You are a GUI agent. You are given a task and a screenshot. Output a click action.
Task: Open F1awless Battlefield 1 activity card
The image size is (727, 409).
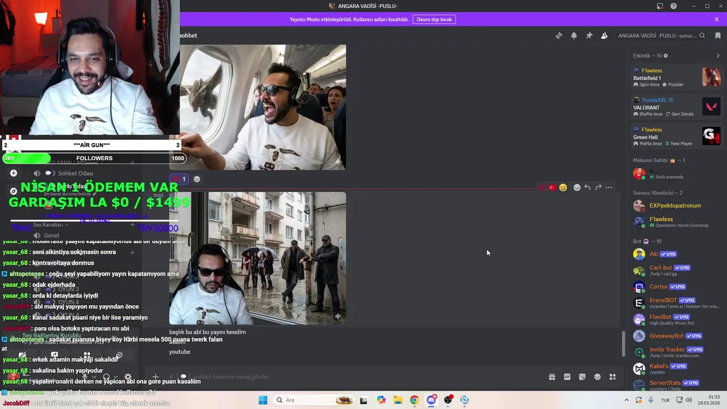[677, 77]
